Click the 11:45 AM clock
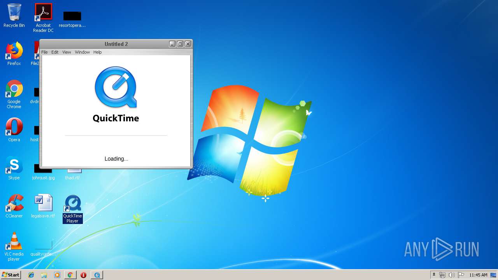The height and width of the screenshot is (280, 498). click(478, 275)
